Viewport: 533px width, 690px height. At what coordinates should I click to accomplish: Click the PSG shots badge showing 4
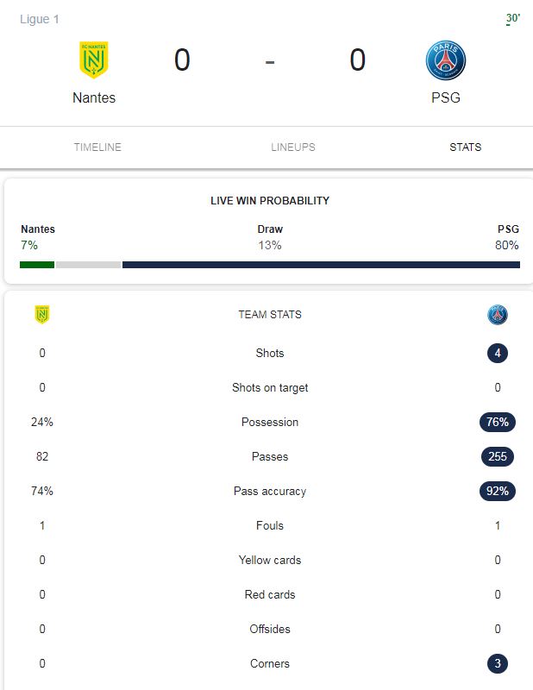[x=498, y=353]
